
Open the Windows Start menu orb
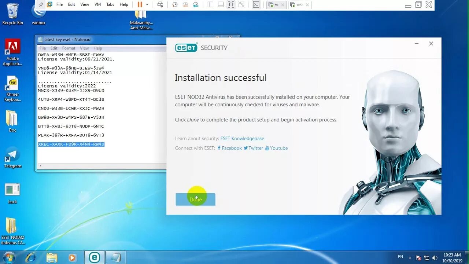[9, 257]
